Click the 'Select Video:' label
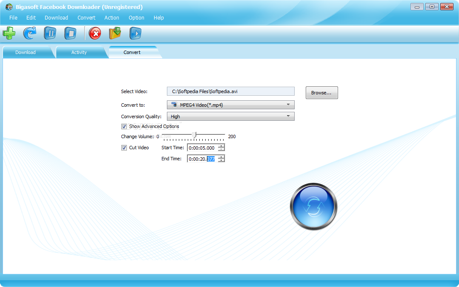The width and height of the screenshot is (459, 287). pos(134,91)
